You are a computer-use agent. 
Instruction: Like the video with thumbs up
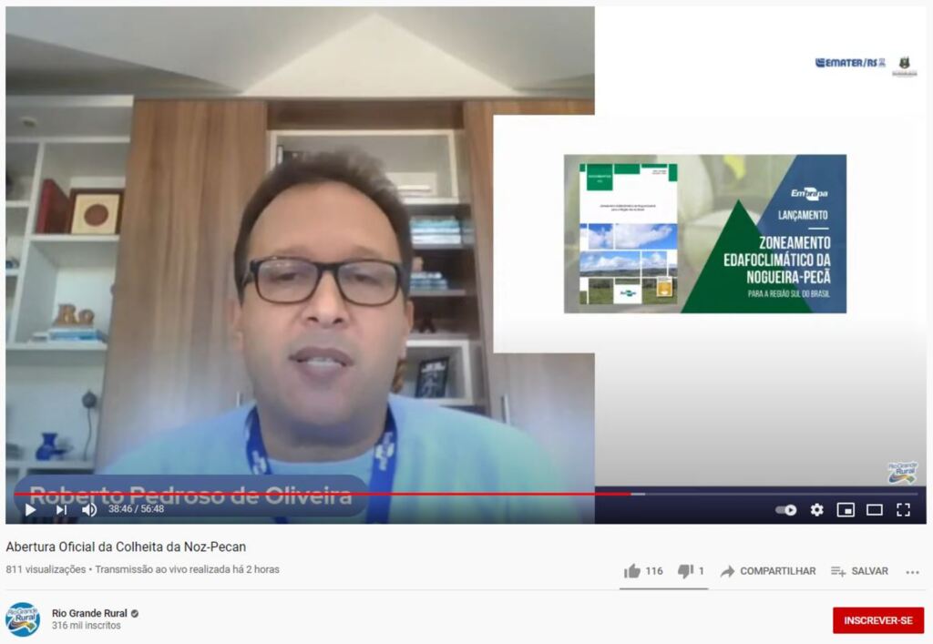click(x=632, y=571)
